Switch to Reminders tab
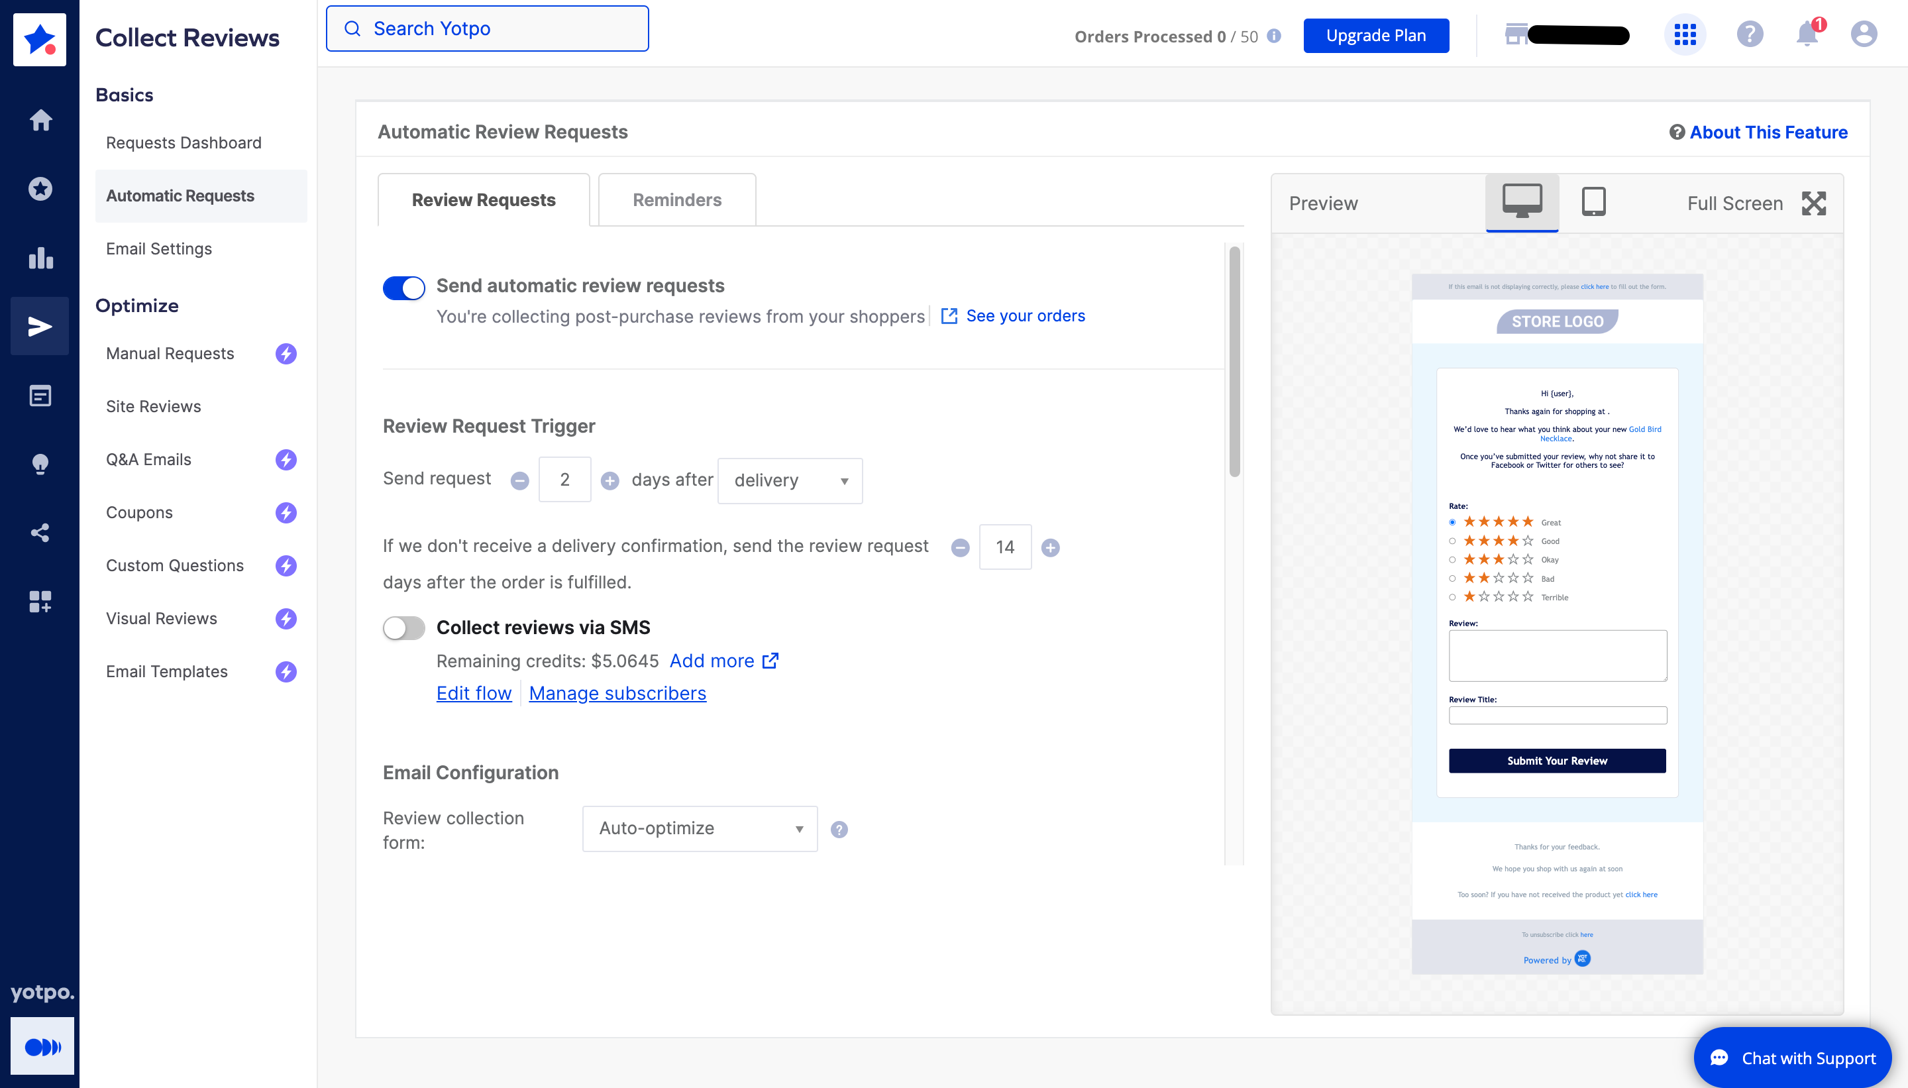This screenshot has width=1908, height=1088. (x=678, y=199)
